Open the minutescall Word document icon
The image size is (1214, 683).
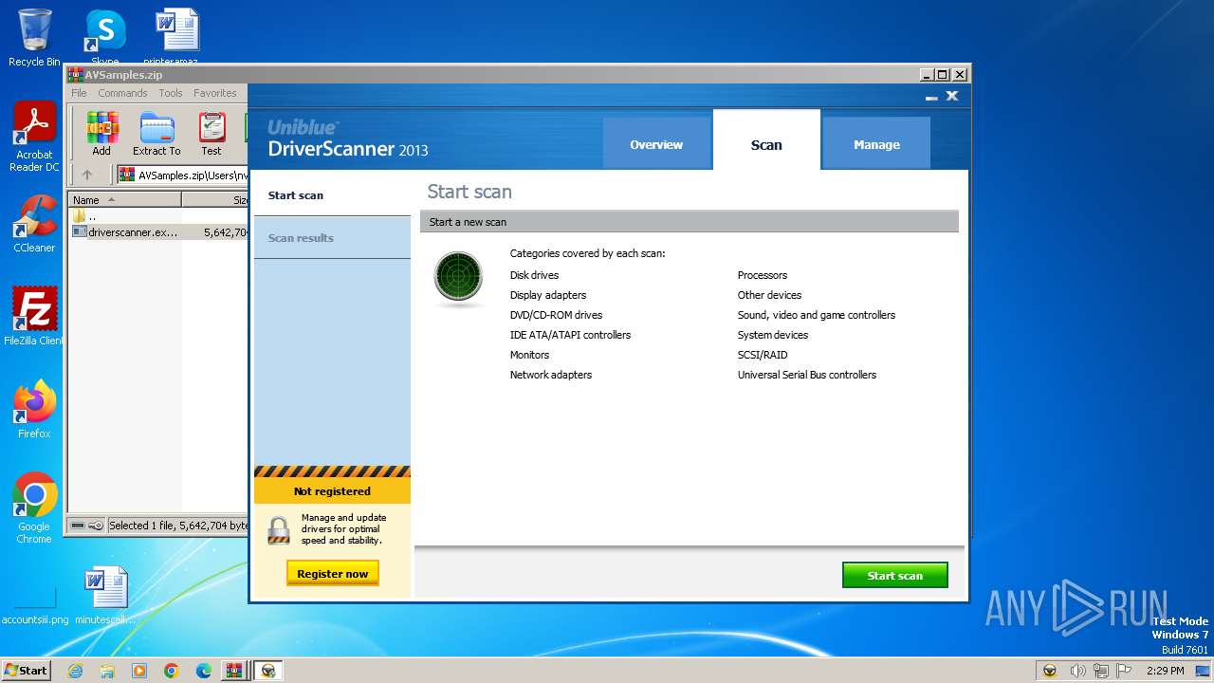tap(105, 595)
